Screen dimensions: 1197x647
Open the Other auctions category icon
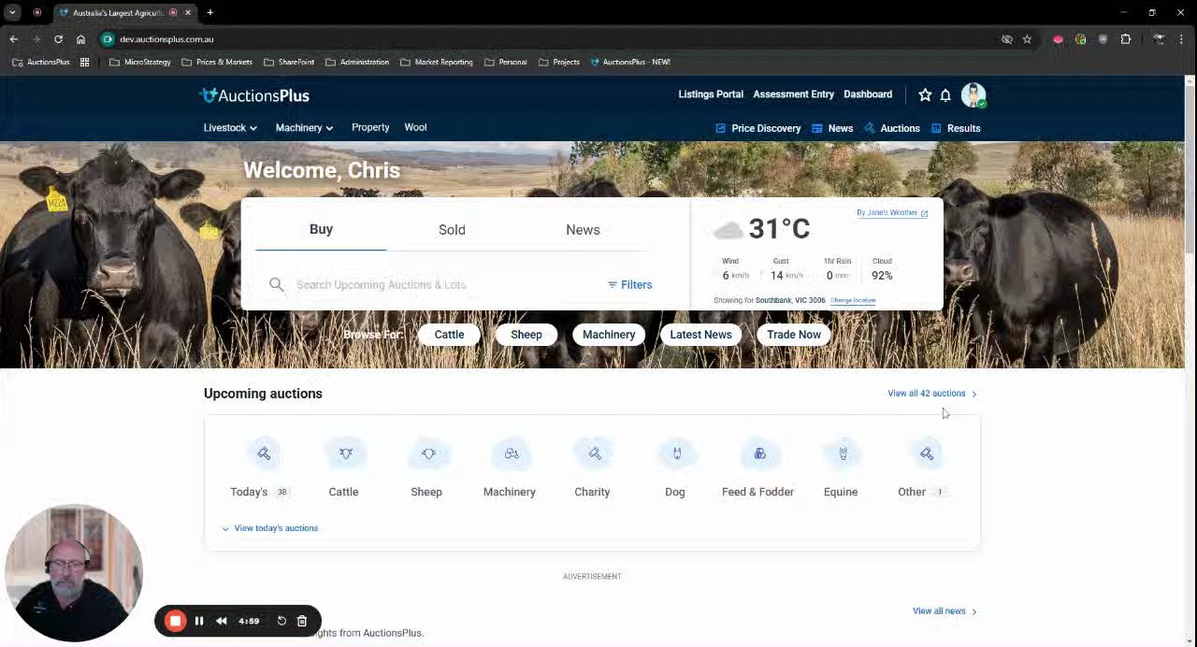point(927,454)
